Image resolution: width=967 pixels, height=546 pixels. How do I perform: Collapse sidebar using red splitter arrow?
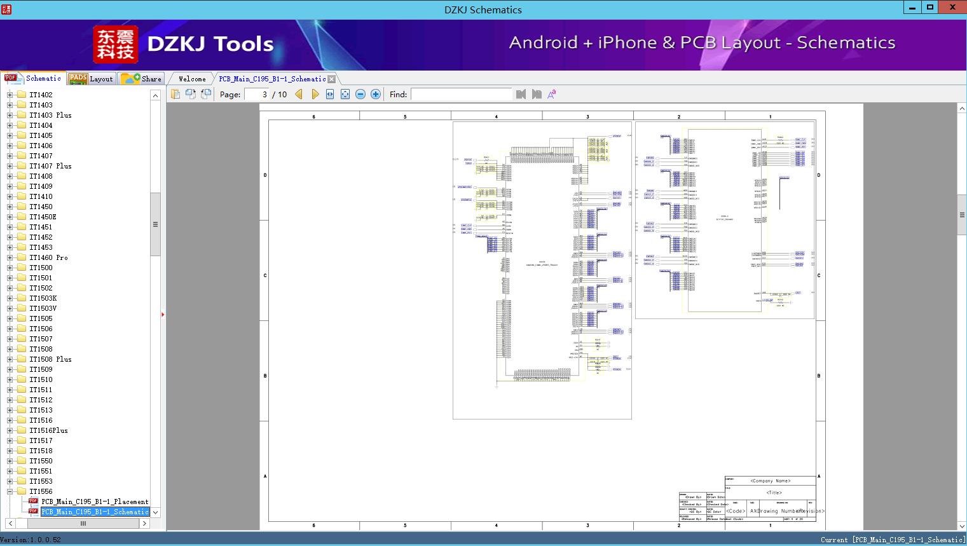tap(163, 315)
